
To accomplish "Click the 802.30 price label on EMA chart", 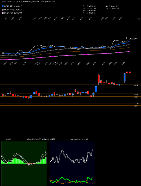I will pyautogui.click(x=133, y=39).
